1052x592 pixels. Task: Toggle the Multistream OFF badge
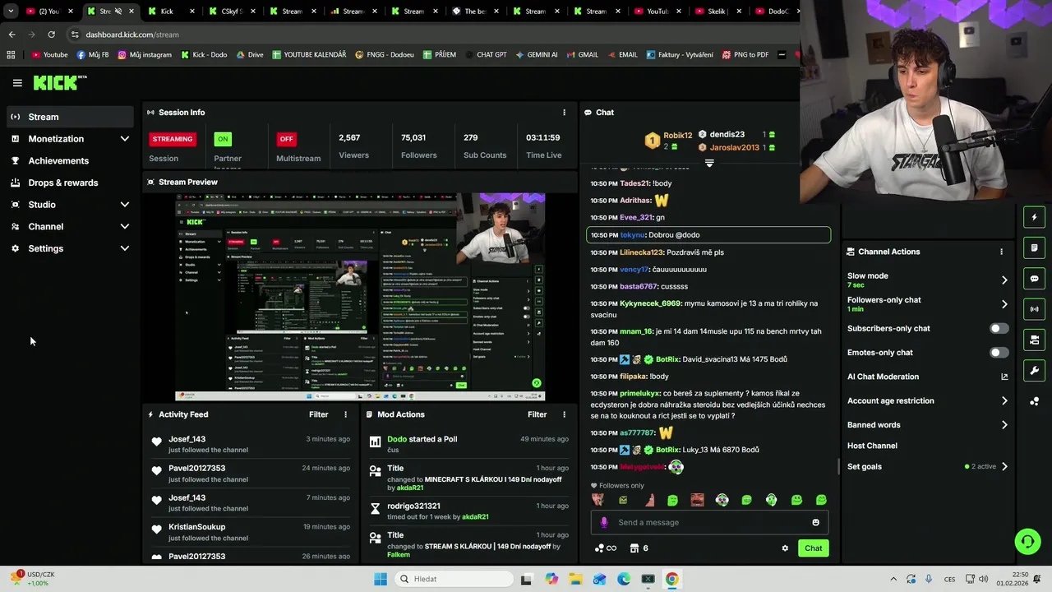pos(286,139)
